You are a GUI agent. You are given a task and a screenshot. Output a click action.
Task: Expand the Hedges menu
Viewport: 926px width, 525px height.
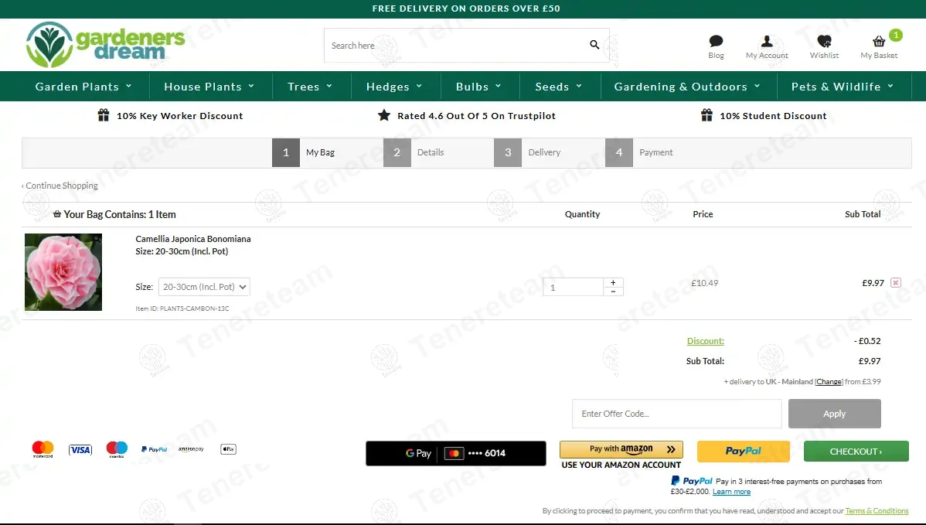point(394,87)
